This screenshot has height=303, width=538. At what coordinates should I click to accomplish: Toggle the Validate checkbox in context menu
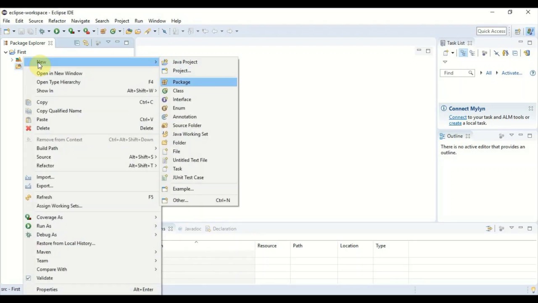[28, 278]
